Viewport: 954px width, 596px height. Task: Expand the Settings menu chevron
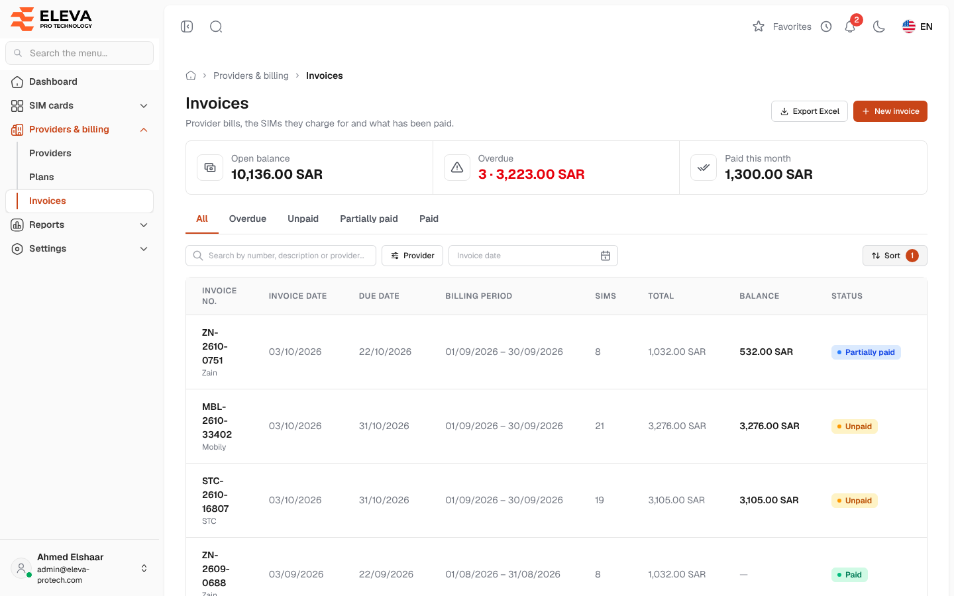pyautogui.click(x=144, y=248)
